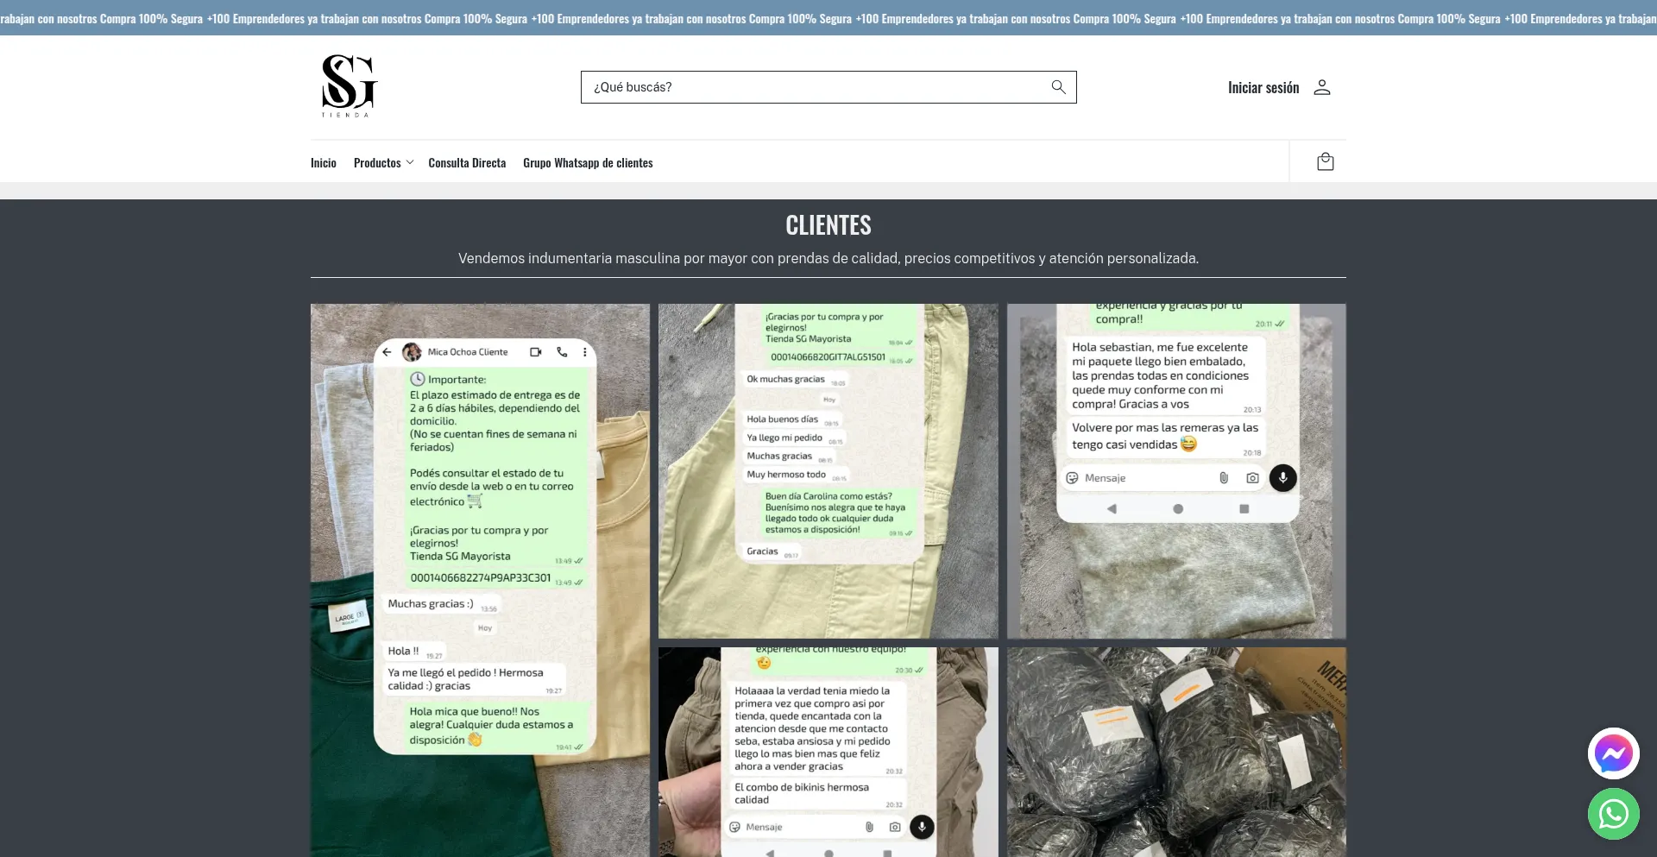Open the Messenger chat bubble
Image resolution: width=1657 pixels, height=857 pixels.
[1613, 753]
